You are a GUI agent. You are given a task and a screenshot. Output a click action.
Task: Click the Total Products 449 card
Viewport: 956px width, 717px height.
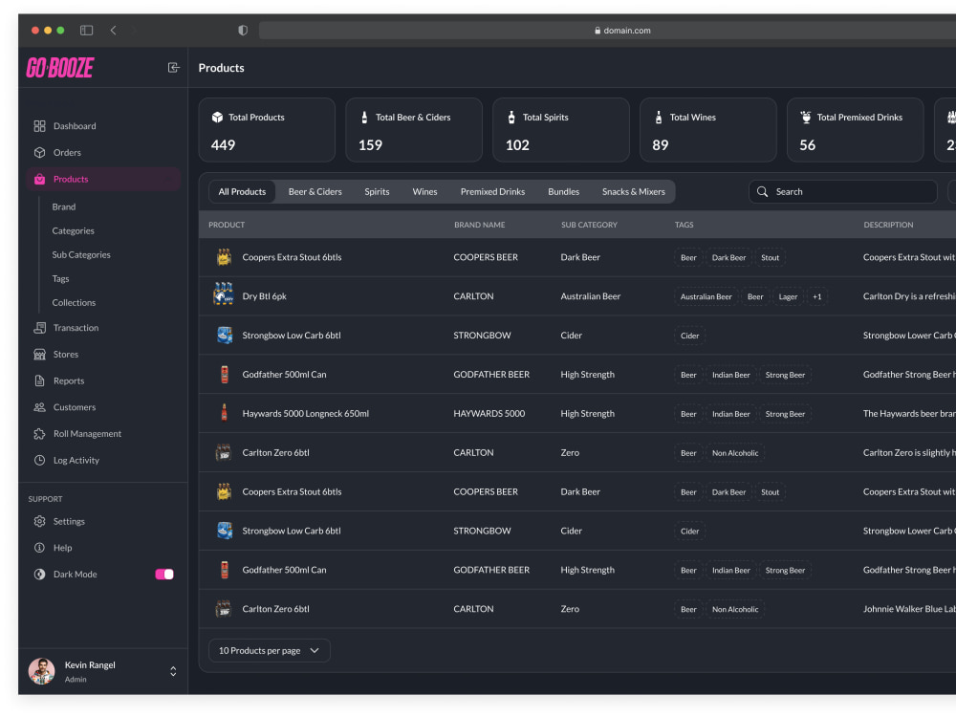(267, 130)
